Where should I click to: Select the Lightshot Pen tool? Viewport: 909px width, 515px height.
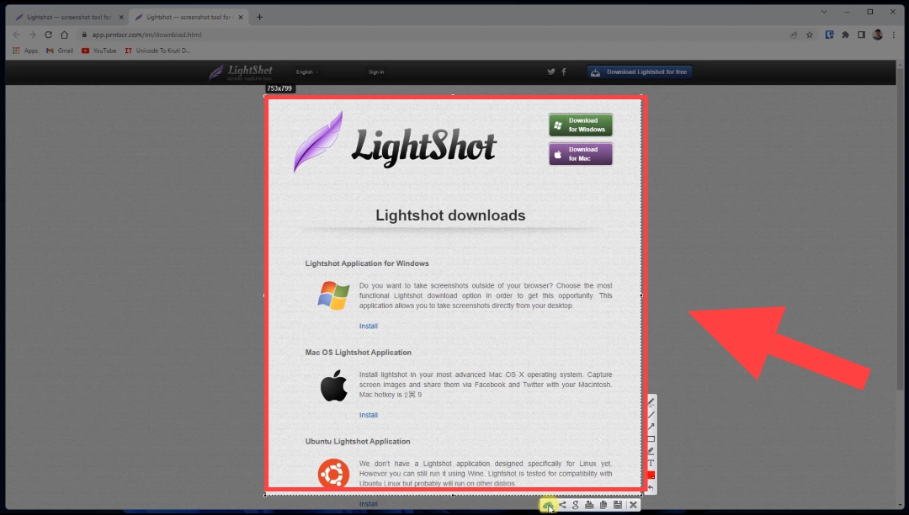point(651,402)
